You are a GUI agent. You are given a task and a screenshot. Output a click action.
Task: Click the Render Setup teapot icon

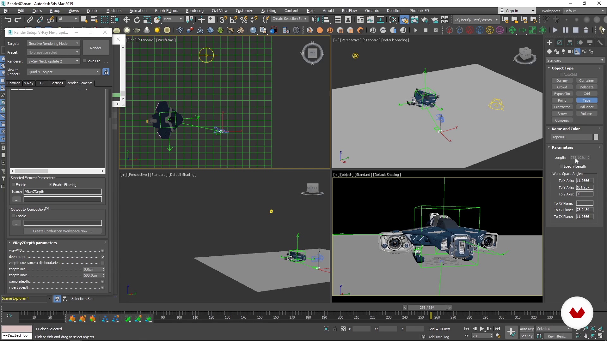point(404,20)
